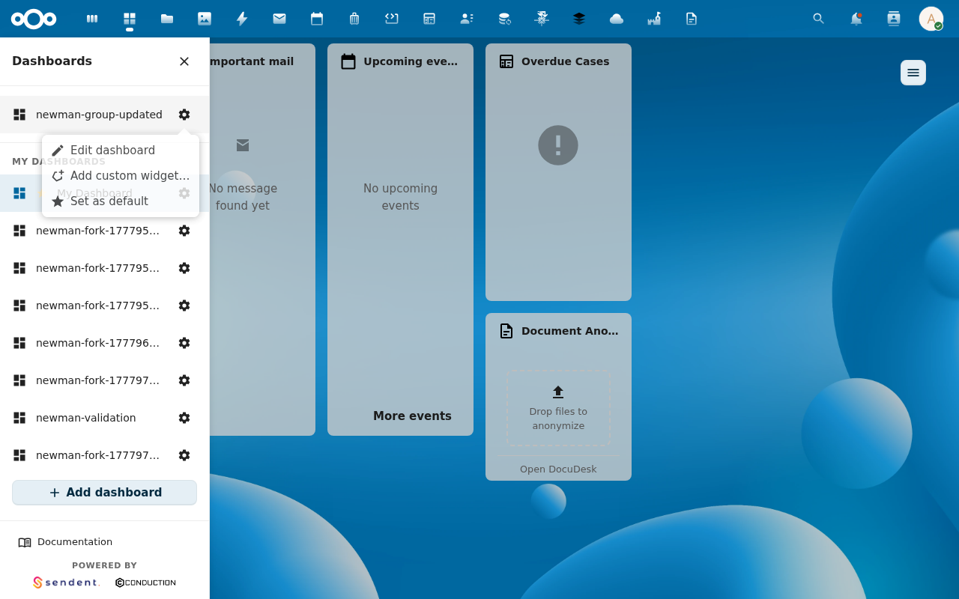Open the user avatar menu
The image size is (959, 599).
931,19
